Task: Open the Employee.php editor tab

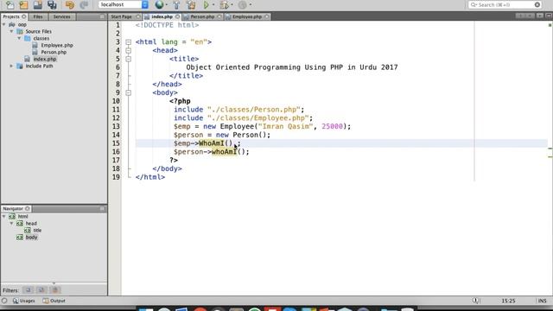Action: 247,16
